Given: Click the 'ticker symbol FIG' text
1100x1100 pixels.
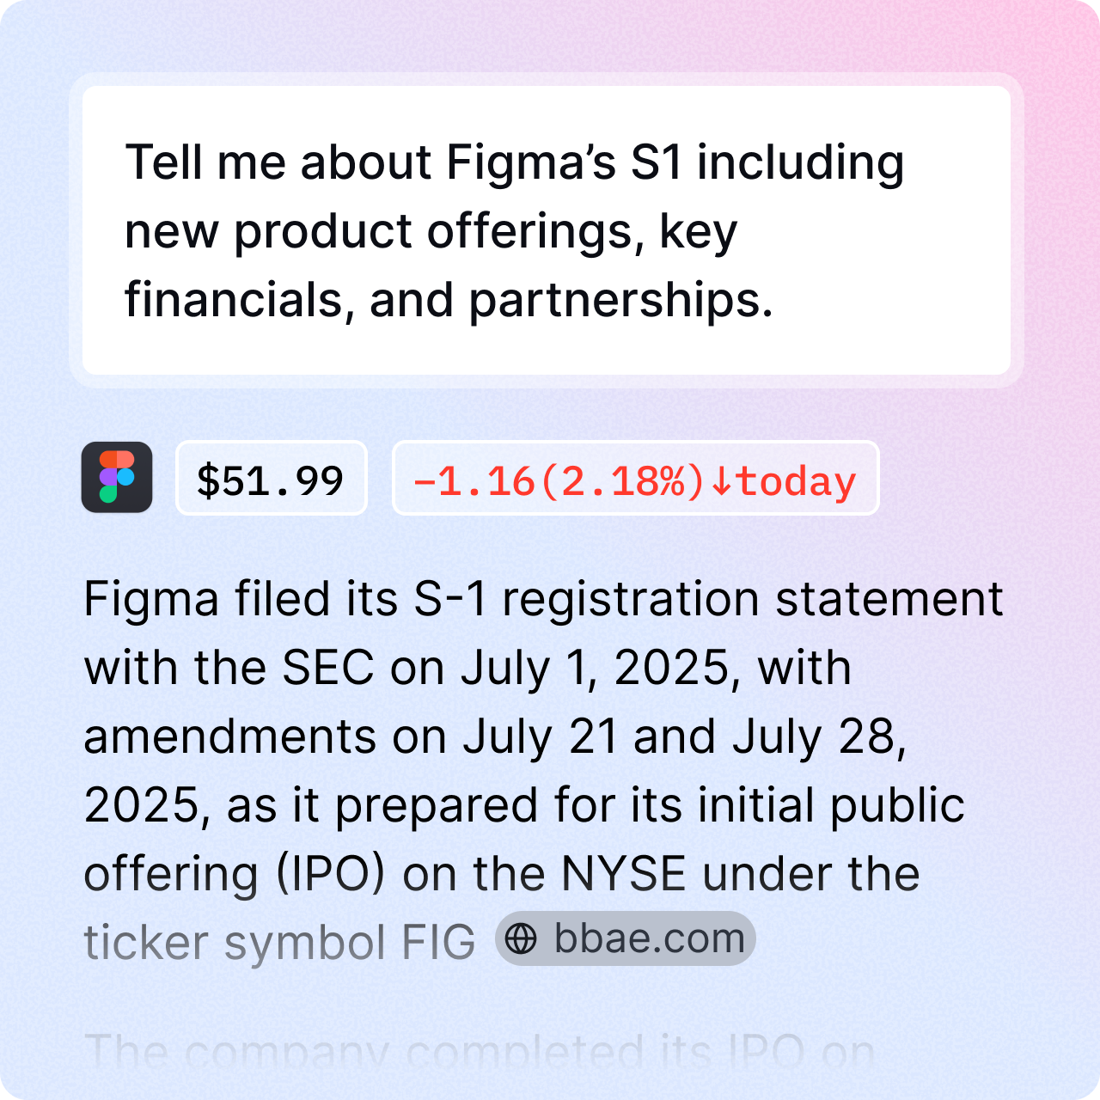Looking at the screenshot, I should click(279, 942).
